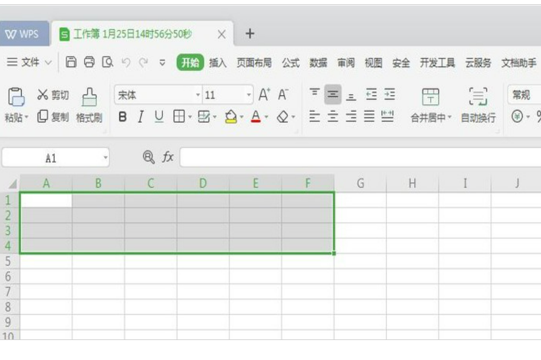
Task: Expand the font size dropdown showing 11
Action: coord(249,95)
